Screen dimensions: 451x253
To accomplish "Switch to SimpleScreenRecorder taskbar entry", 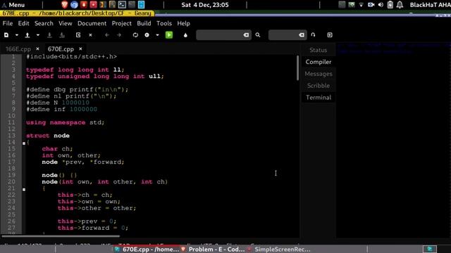I will [x=279, y=249].
